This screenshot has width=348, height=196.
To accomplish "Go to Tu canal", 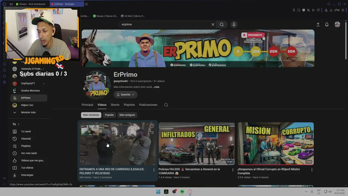I will 29,131.
